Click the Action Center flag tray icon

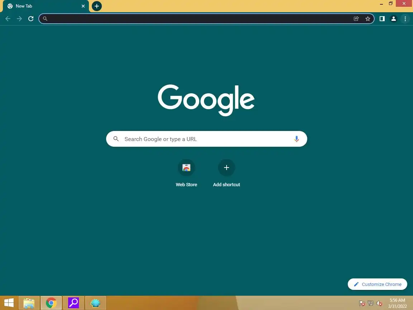coord(362,304)
